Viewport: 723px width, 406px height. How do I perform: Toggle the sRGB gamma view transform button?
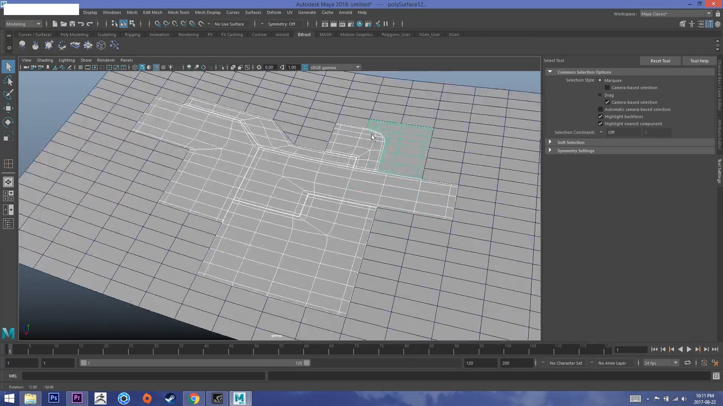[305, 67]
